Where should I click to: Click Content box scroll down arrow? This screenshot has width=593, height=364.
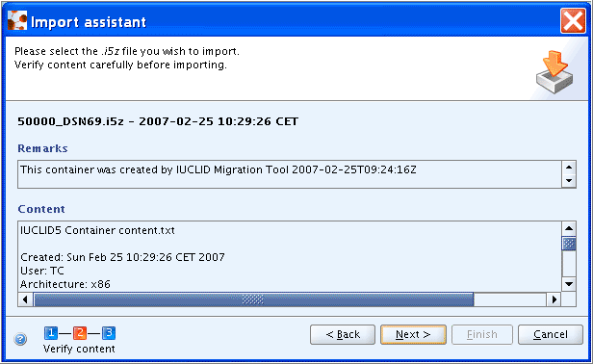coord(569,284)
